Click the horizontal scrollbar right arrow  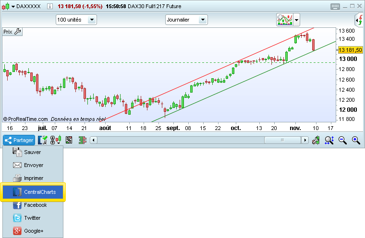click(305, 140)
